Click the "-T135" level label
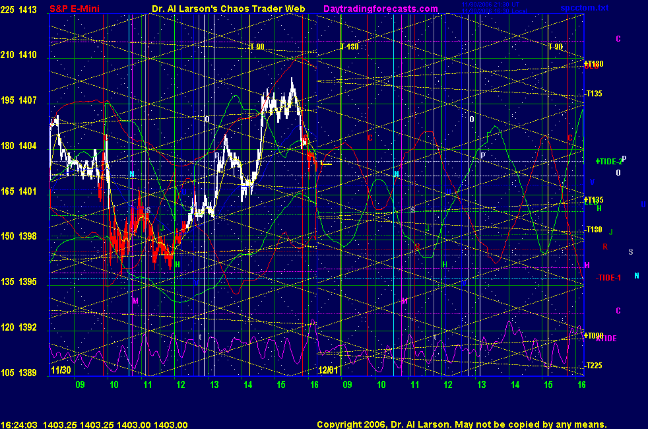The height and width of the screenshot is (429, 648). pyautogui.click(x=594, y=94)
